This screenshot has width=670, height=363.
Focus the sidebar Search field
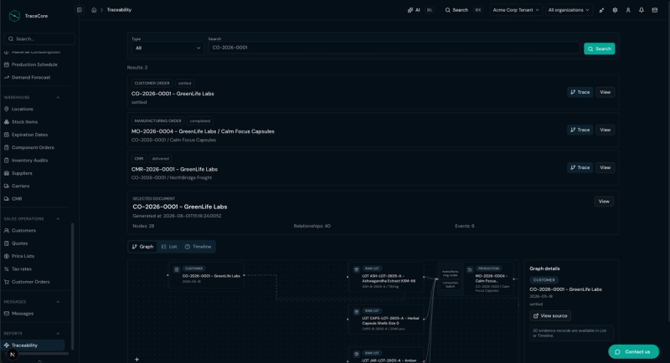(x=39, y=38)
